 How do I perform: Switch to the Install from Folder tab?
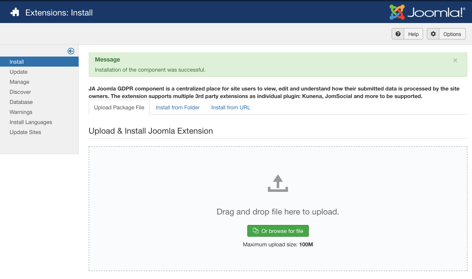[177, 107]
